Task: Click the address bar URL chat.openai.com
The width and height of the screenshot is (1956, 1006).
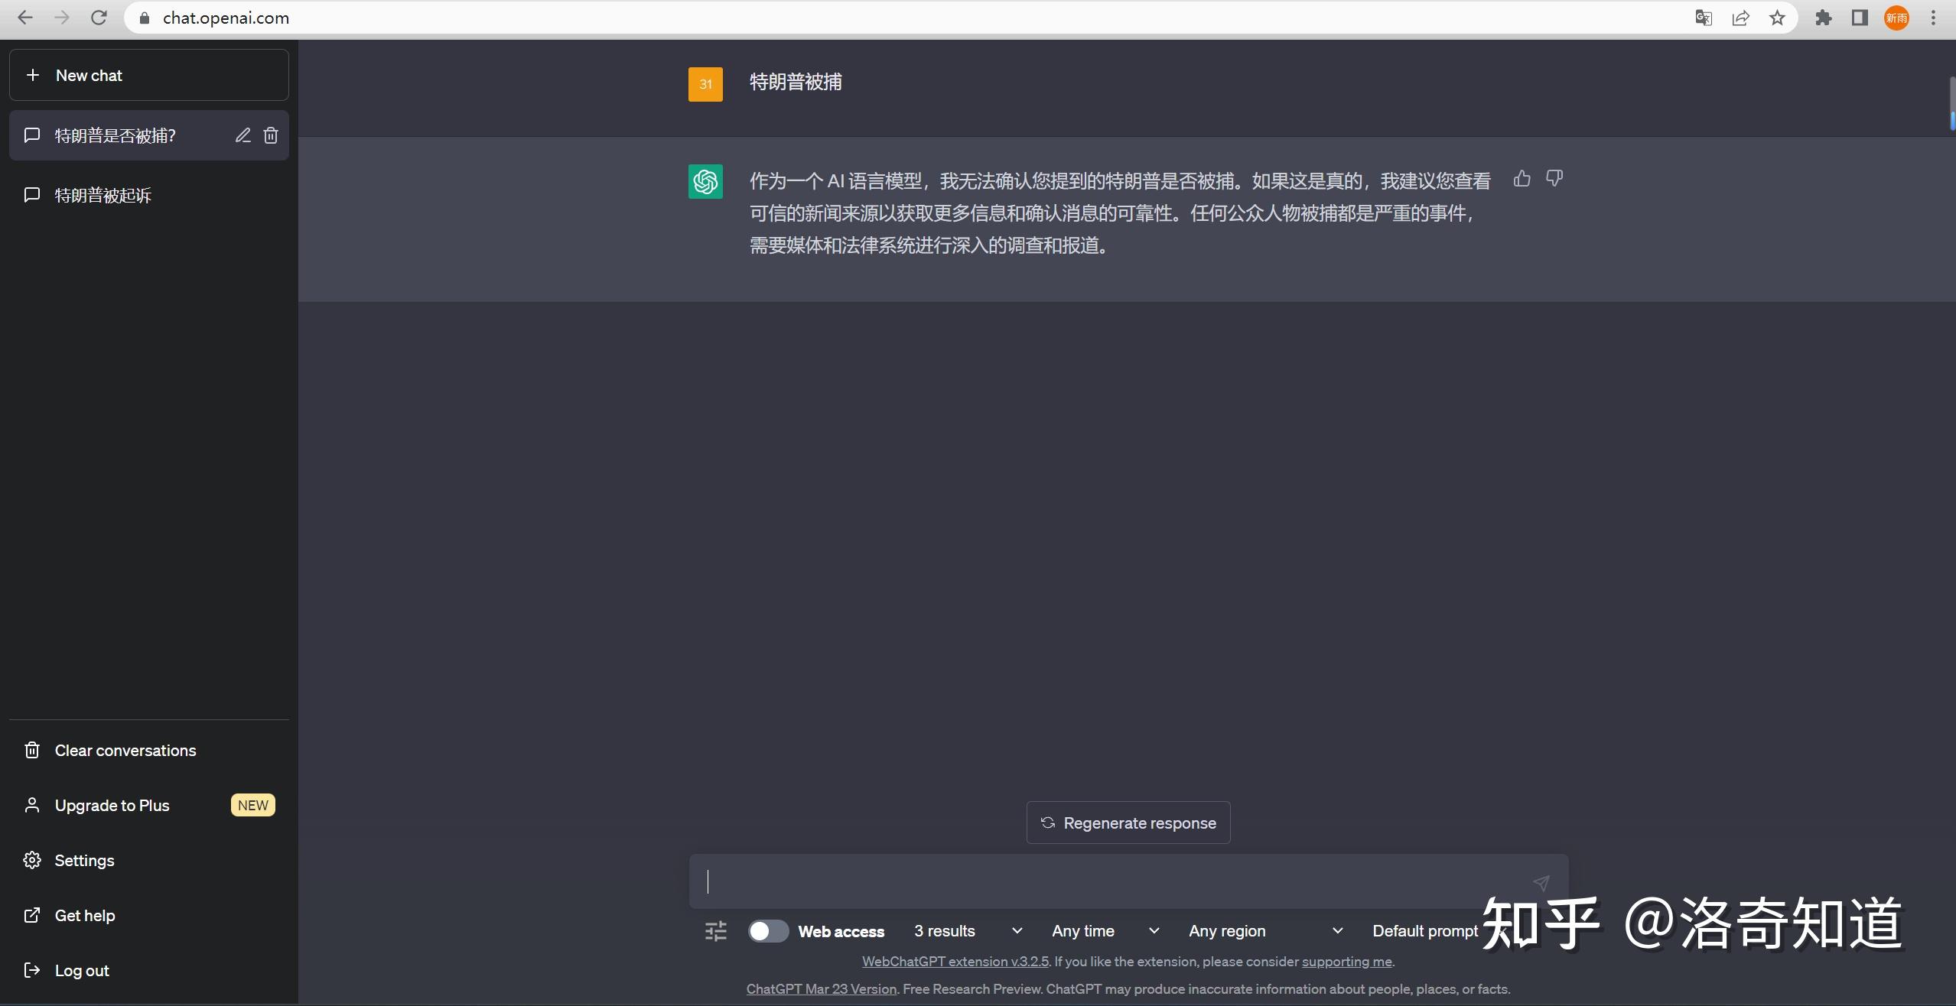Action: point(226,18)
